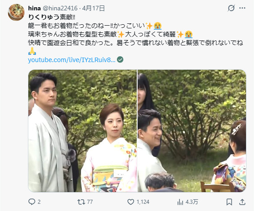Bookmark this post
The image size is (255, 211).
tap(229, 202)
